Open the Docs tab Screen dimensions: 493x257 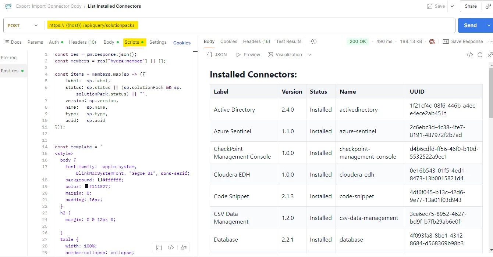pos(13,42)
